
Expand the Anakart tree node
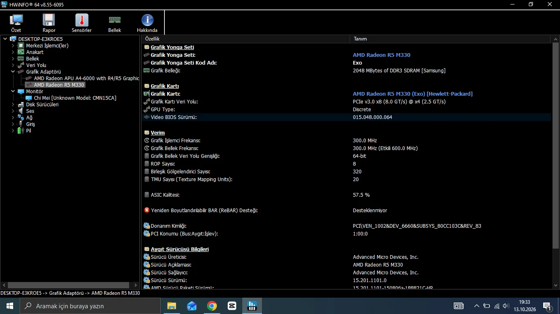[x=13, y=52]
